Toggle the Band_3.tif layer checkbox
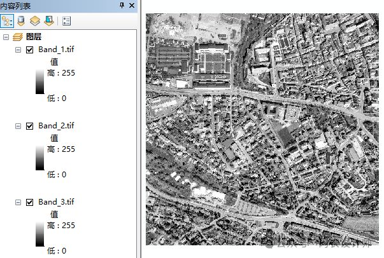The width and height of the screenshot is (384, 258). coord(30,202)
